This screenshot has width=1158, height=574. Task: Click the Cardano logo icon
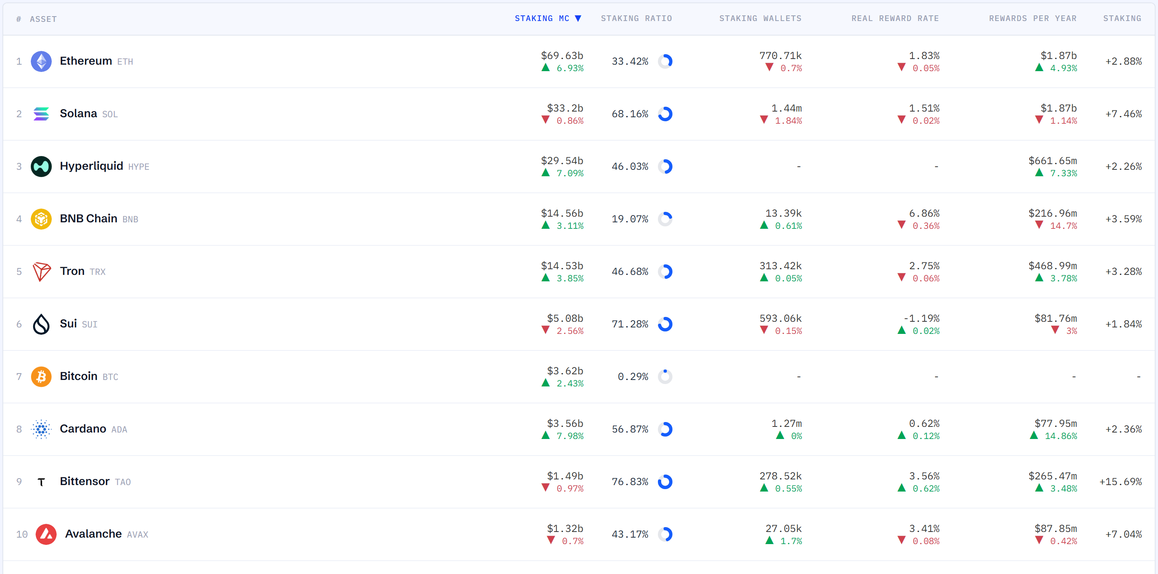[x=41, y=429]
